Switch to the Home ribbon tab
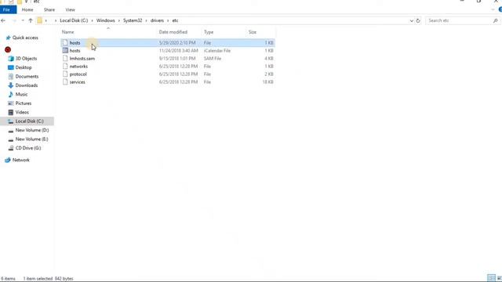 click(27, 10)
